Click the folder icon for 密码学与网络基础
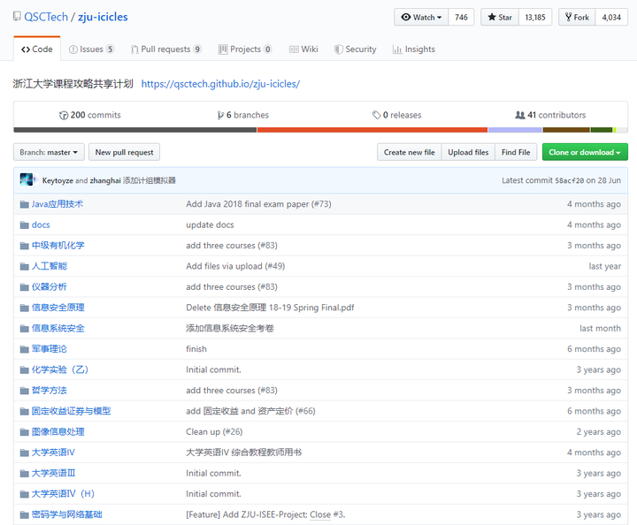The image size is (637, 525). [x=25, y=514]
